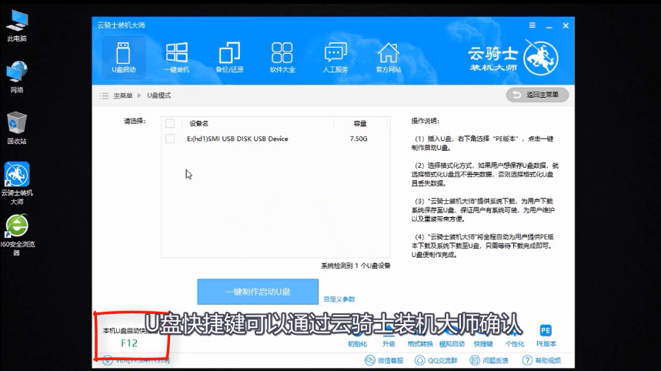Image resolution: width=661 pixels, height=371 pixels.
Task: Click the 格式转换 tool
Action: [420, 336]
